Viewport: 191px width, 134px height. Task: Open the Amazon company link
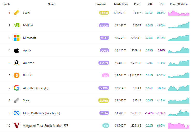click(x=29, y=63)
